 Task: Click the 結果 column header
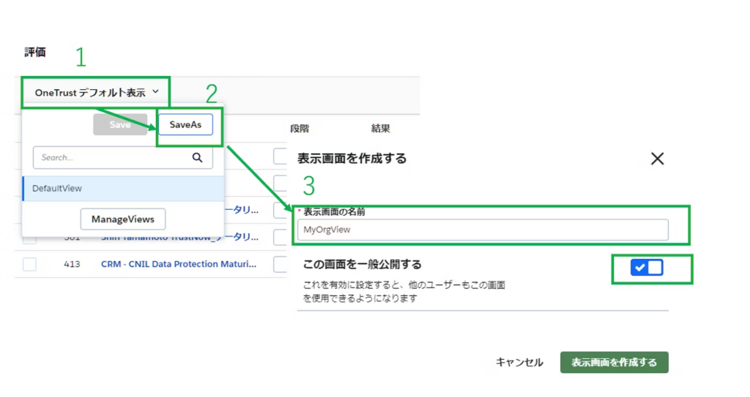tap(380, 129)
